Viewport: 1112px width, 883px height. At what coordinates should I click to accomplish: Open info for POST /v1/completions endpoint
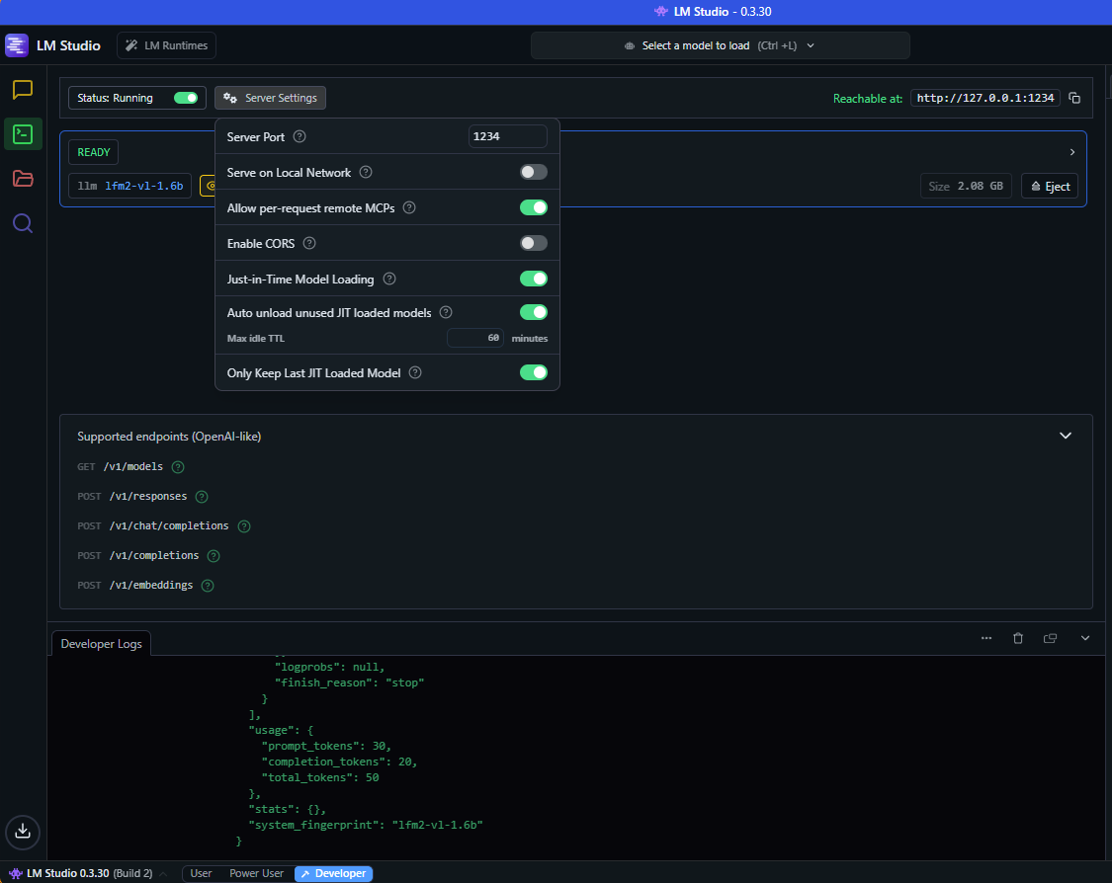tap(213, 556)
